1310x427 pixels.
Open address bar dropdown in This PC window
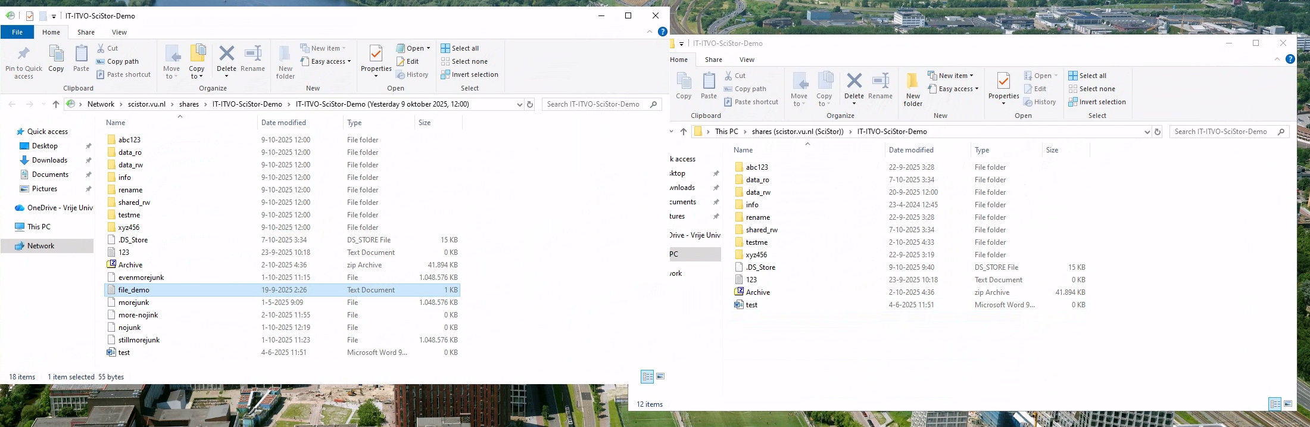[1147, 132]
